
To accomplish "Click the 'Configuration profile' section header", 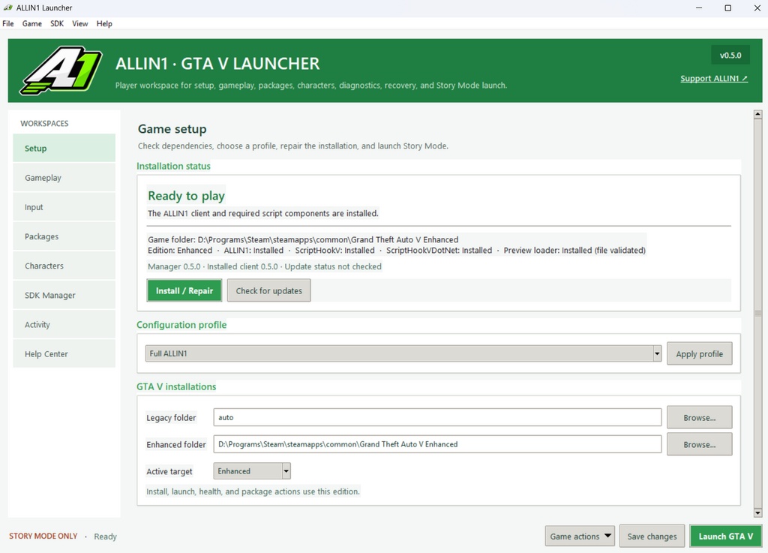I will [181, 325].
